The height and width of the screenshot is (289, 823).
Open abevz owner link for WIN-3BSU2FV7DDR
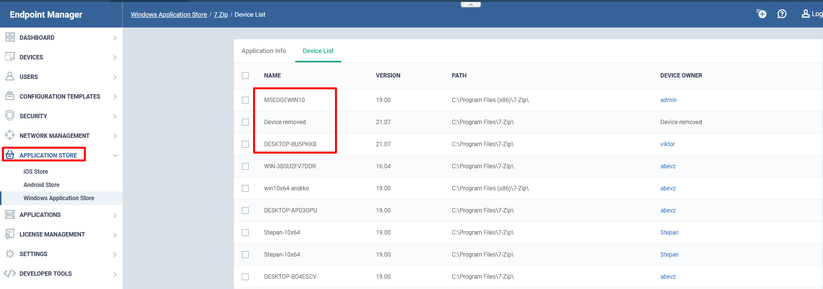(668, 166)
